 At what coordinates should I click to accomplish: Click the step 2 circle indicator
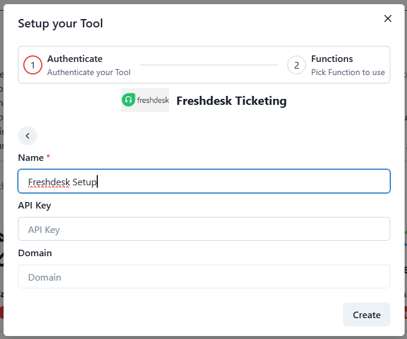pos(297,65)
